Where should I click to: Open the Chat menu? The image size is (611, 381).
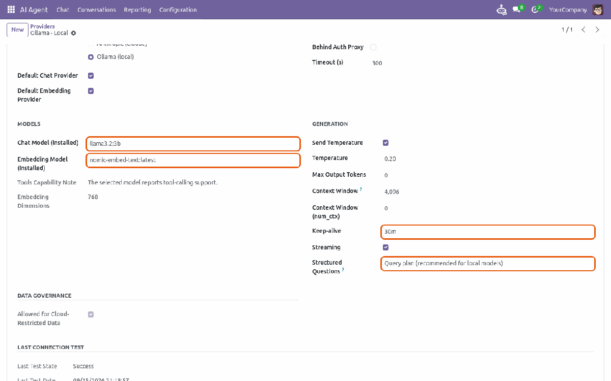pyautogui.click(x=63, y=10)
